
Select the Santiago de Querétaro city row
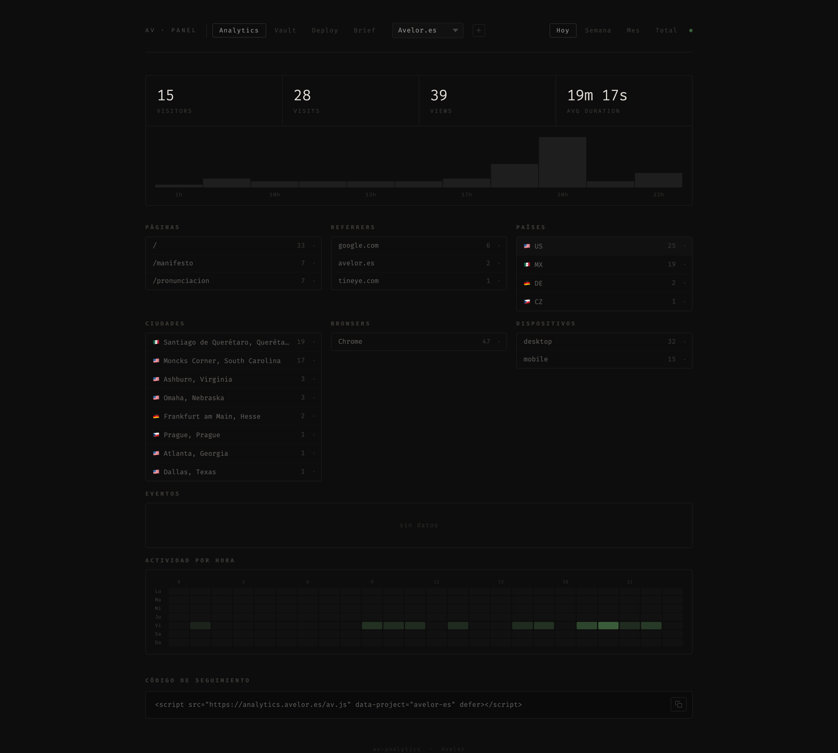click(233, 342)
